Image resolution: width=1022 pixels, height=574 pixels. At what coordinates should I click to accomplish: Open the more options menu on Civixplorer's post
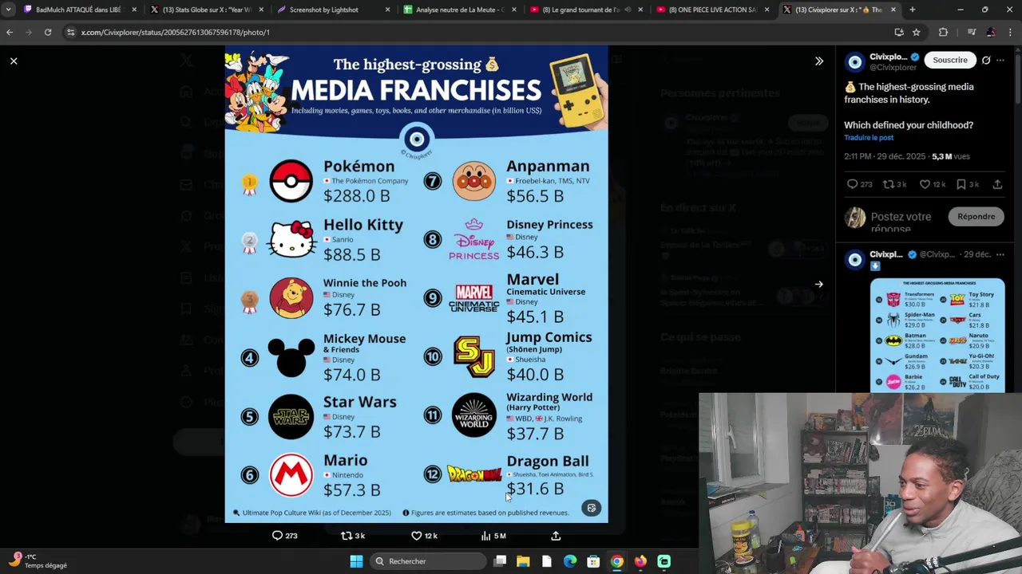coord(1000,60)
